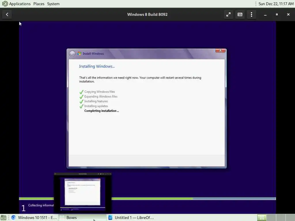Click the Chromium icon in taskbar
Screen dimensions: 295x221
(13, 218)
